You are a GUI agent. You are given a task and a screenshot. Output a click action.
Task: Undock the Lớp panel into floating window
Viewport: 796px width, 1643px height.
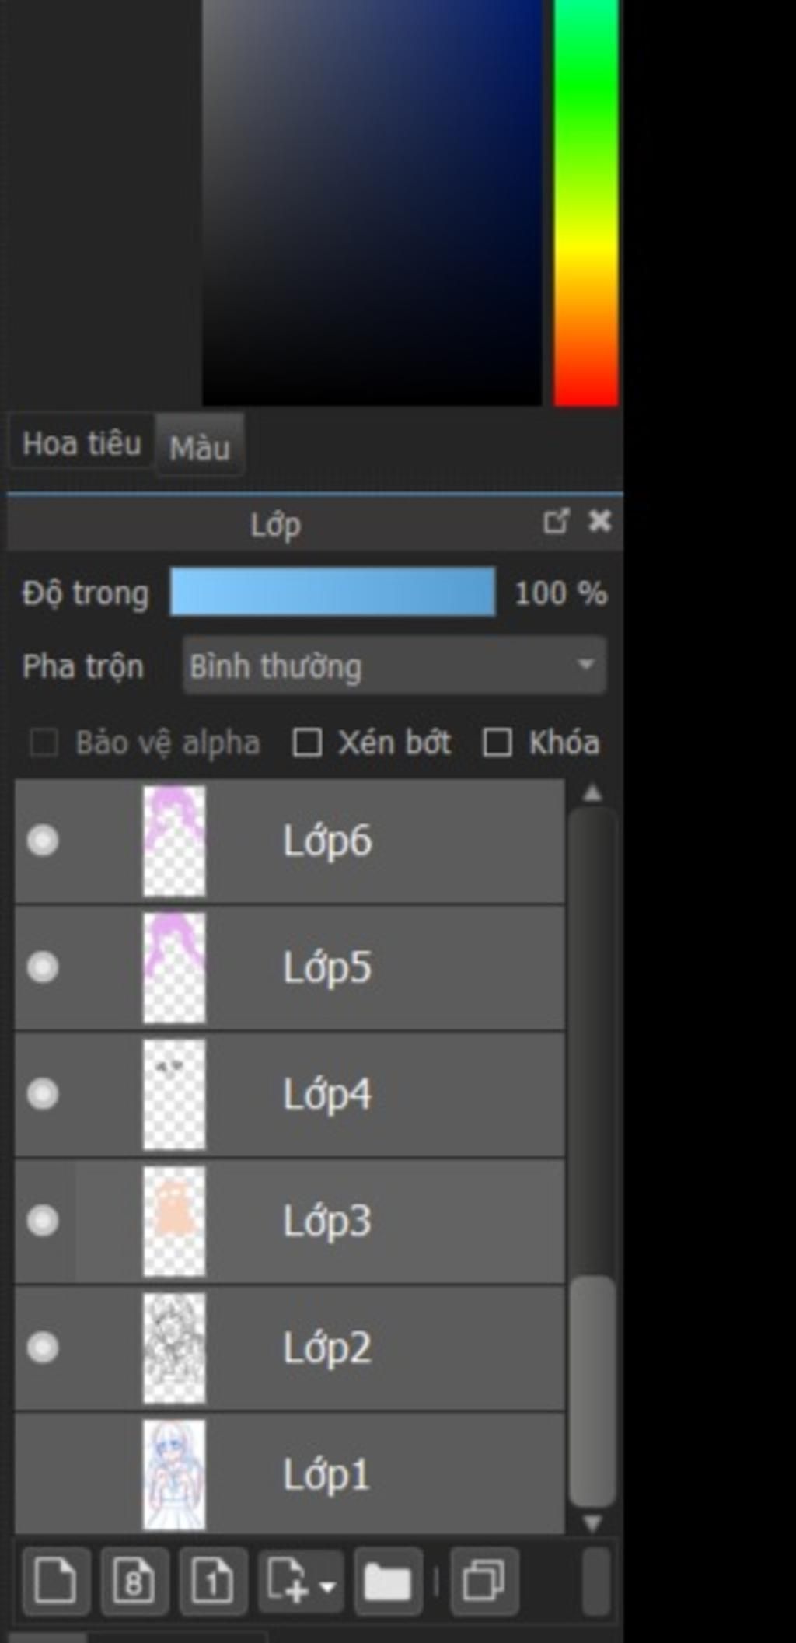point(555,521)
